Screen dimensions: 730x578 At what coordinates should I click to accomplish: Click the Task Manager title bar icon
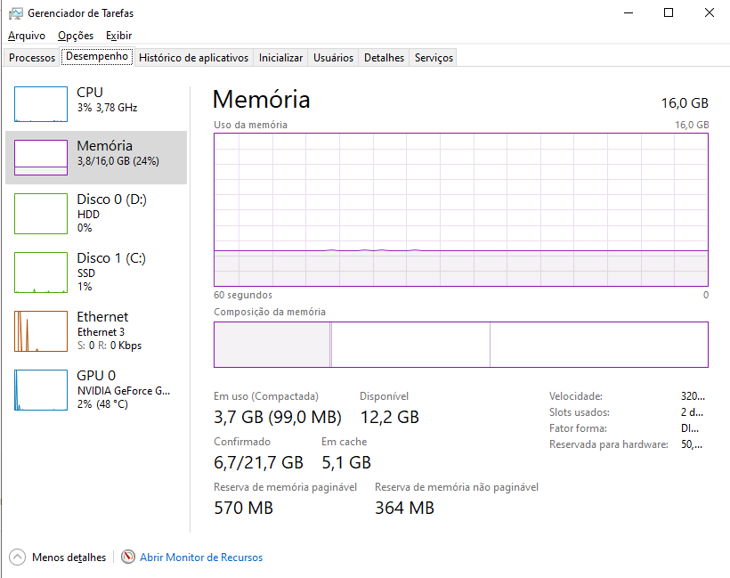click(16, 13)
